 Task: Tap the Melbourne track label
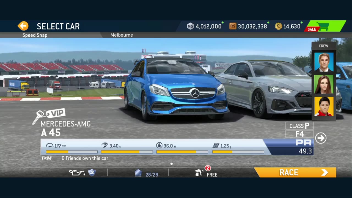(122, 35)
